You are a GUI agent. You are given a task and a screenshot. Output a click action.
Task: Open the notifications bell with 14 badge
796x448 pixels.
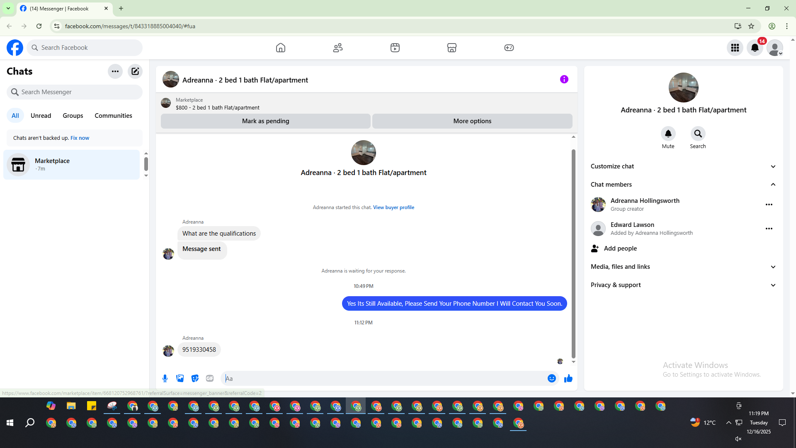click(755, 48)
